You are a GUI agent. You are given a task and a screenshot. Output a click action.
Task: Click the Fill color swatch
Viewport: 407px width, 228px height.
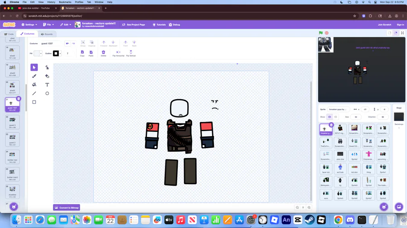pyautogui.click(x=37, y=53)
